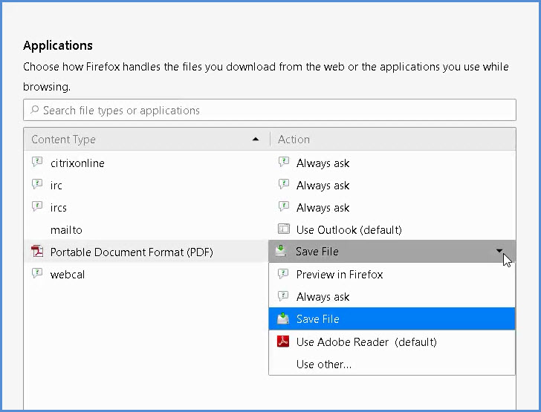Click the Preview in Firefox option icon
541x412 pixels.
[283, 275]
